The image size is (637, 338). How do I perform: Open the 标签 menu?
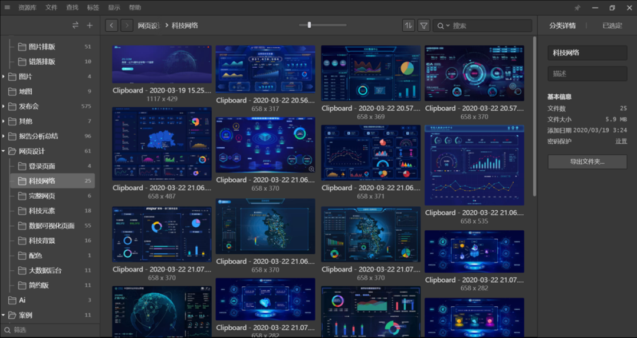pyautogui.click(x=93, y=8)
